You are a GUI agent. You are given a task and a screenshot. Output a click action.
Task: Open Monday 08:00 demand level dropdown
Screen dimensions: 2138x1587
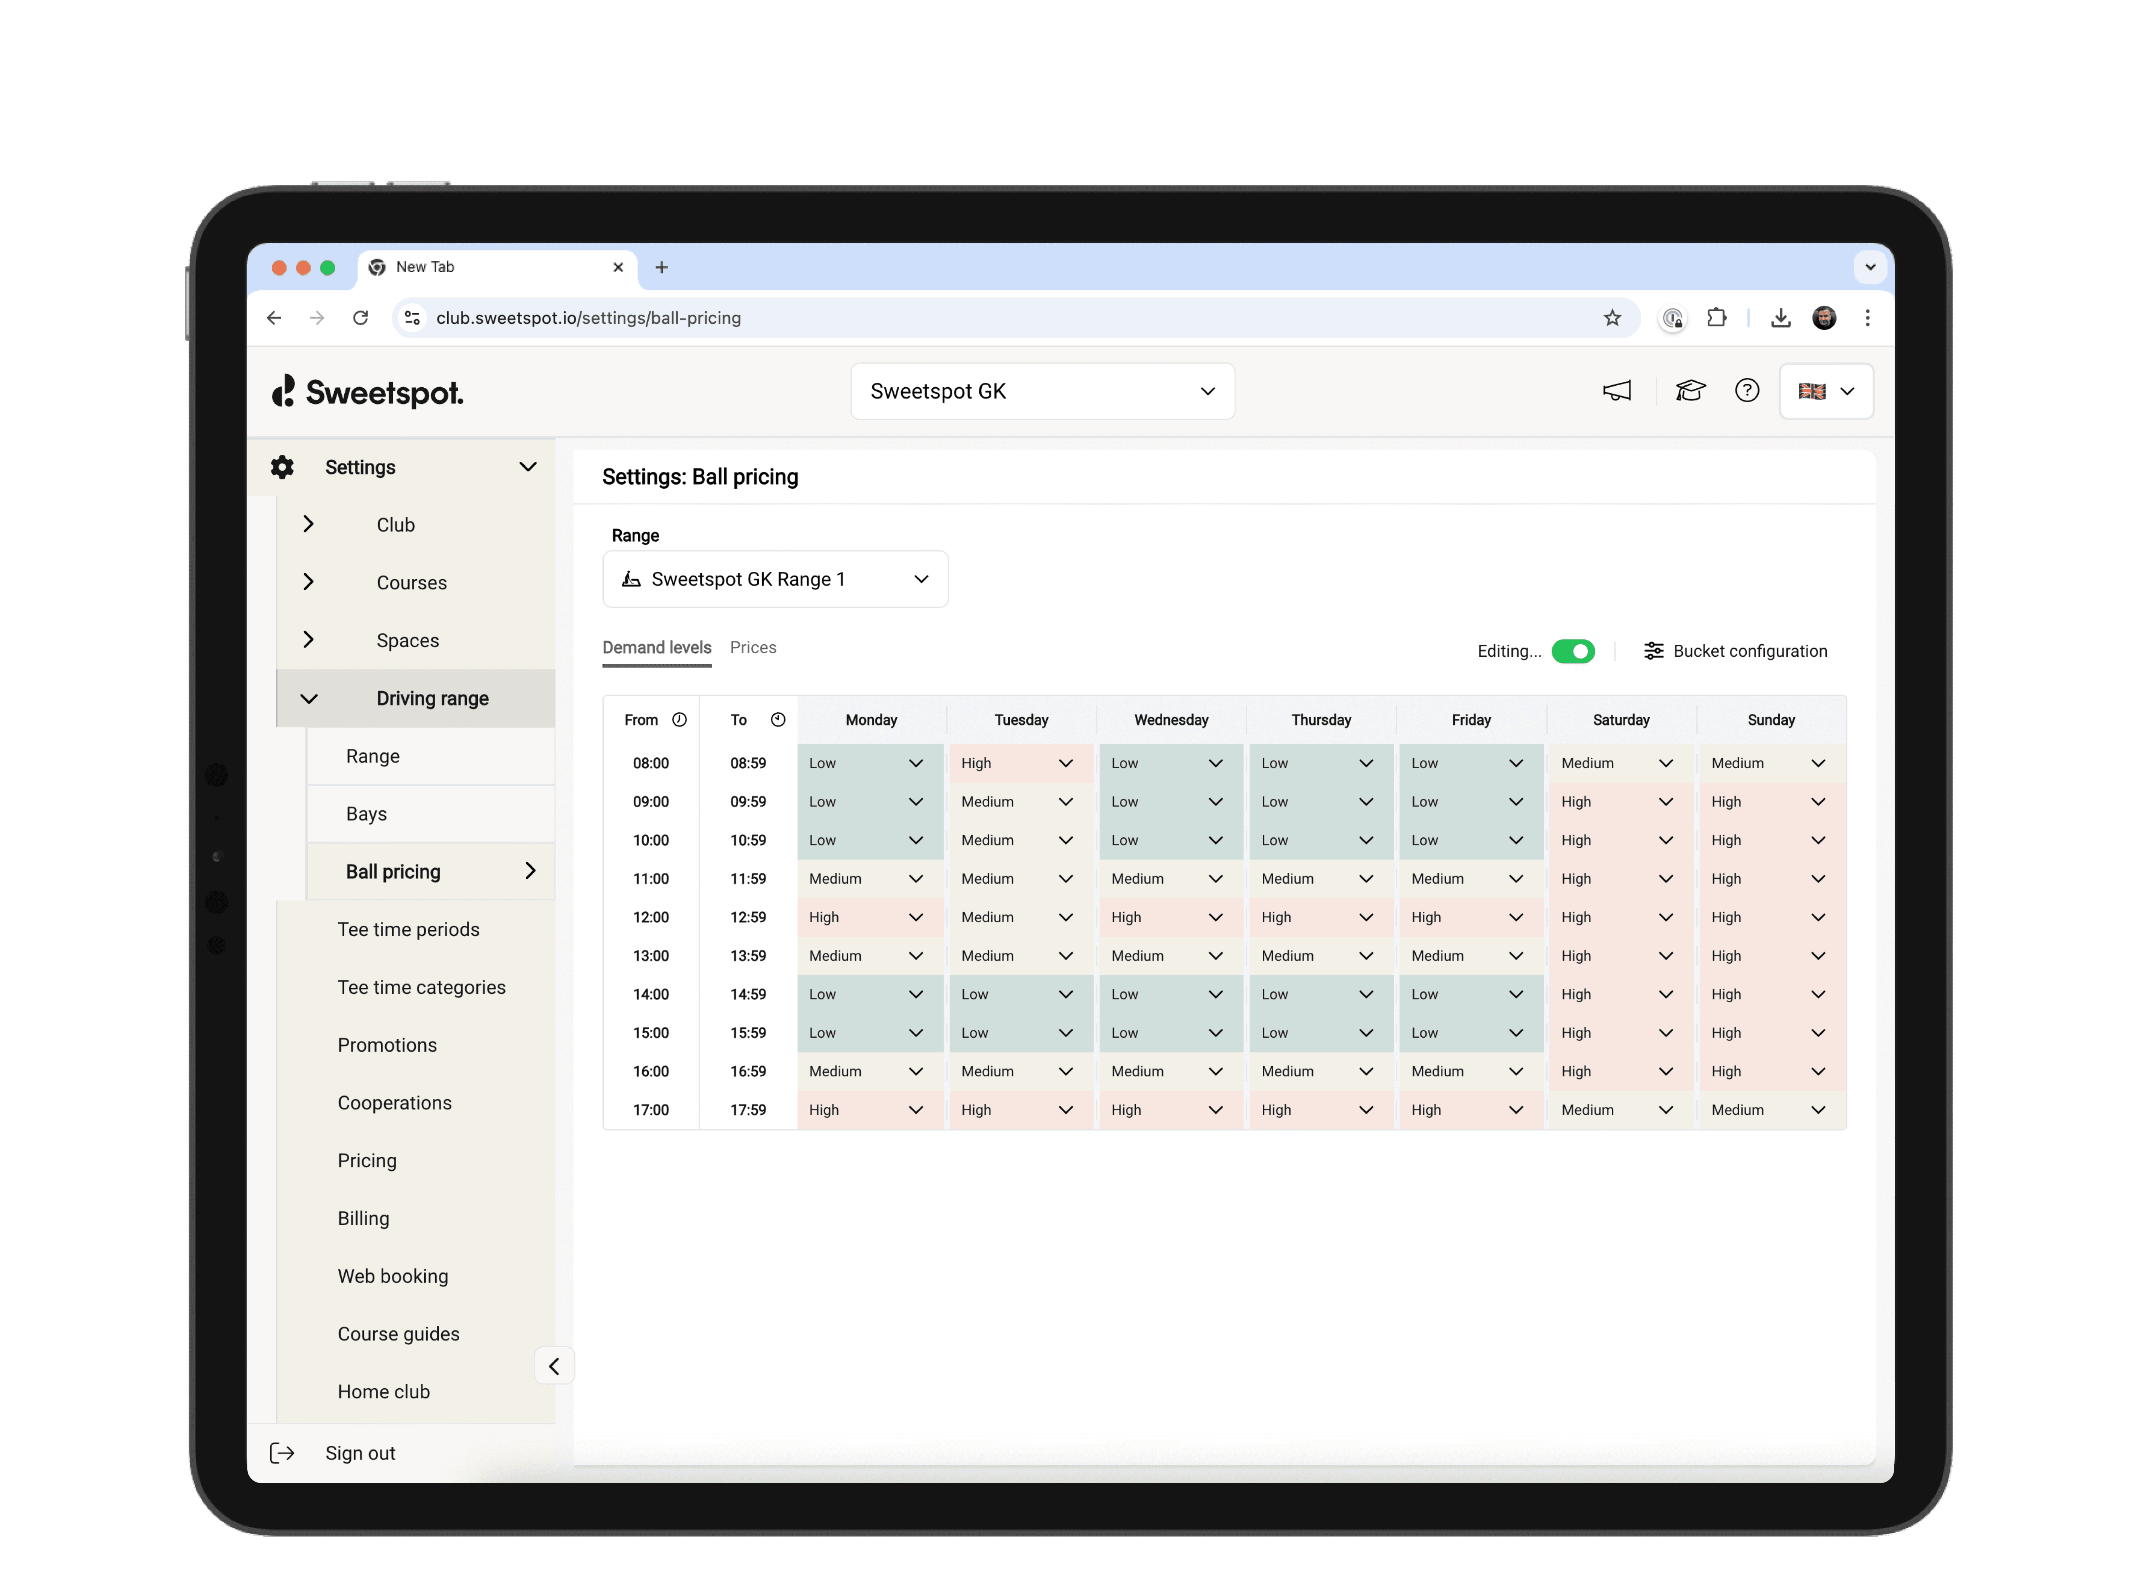point(869,763)
